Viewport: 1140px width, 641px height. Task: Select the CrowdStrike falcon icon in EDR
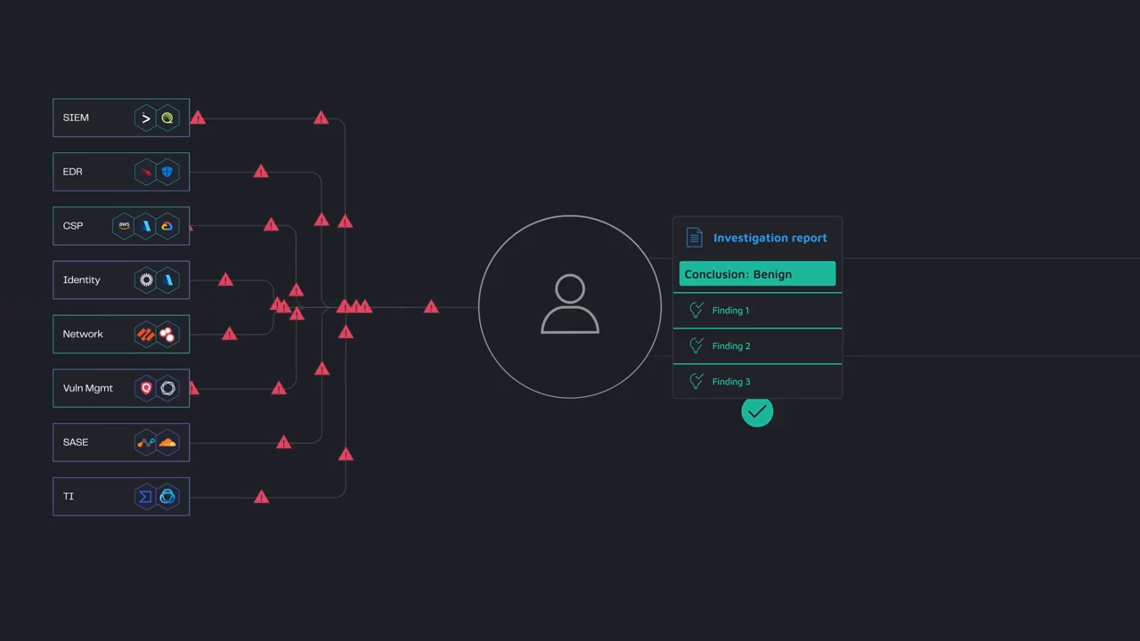(146, 172)
